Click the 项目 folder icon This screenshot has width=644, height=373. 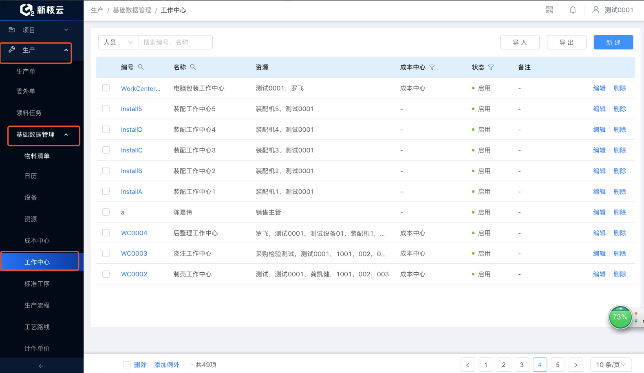(x=12, y=30)
